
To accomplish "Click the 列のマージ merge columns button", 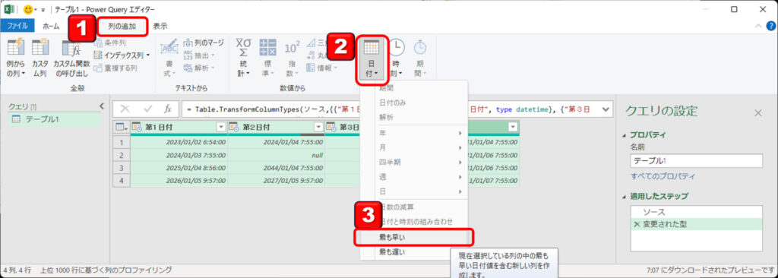I will point(204,43).
